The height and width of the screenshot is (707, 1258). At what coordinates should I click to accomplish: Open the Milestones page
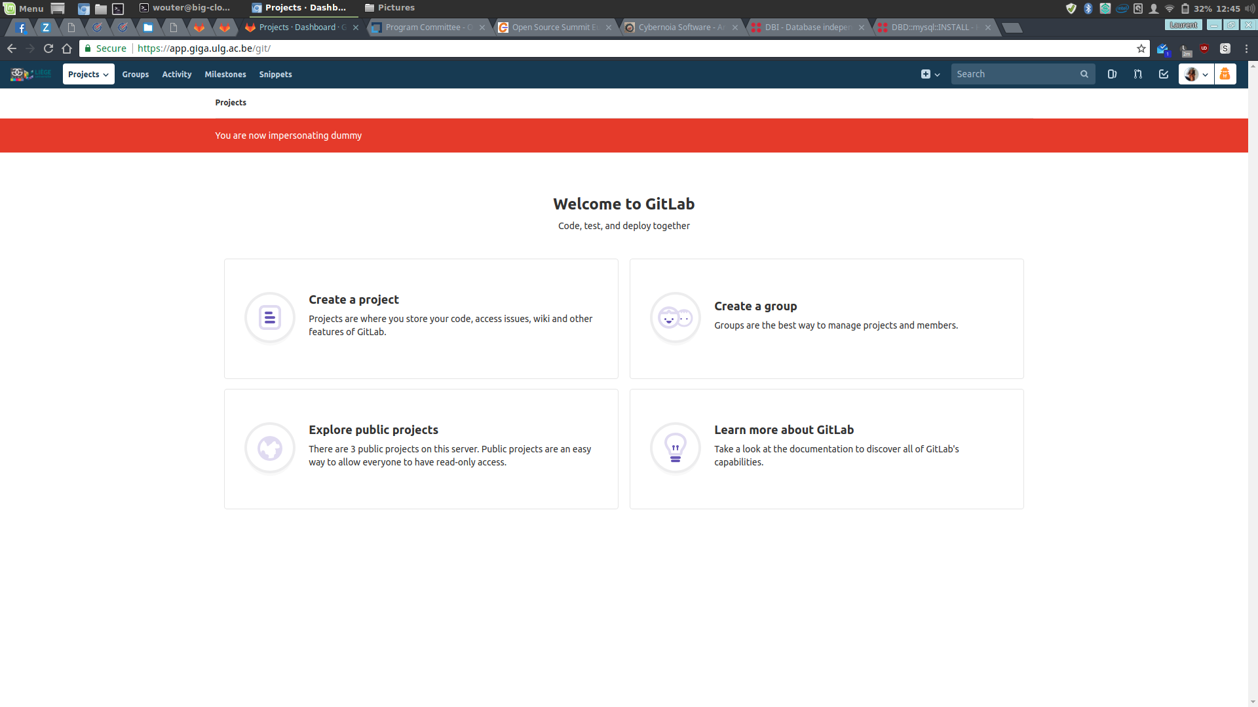pos(225,74)
